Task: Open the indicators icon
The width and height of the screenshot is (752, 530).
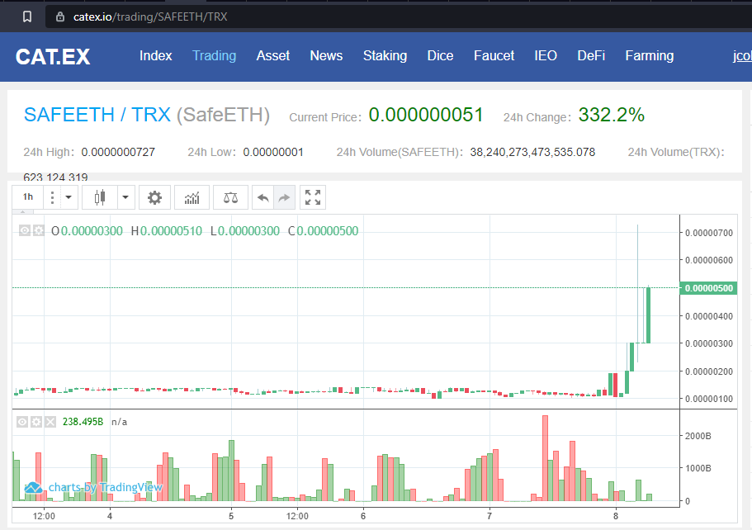Action: pyautogui.click(x=192, y=197)
